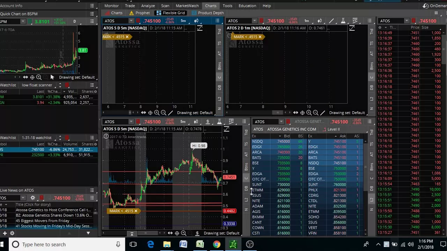Click the OnDemand button

pyautogui.click(x=435, y=6)
